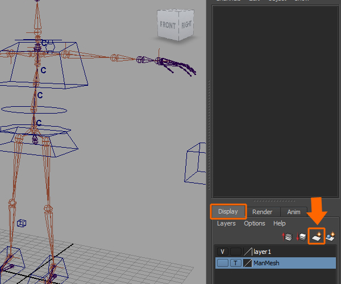
Task: Select the outstretched hand control in viewport
Action: [x=177, y=66]
